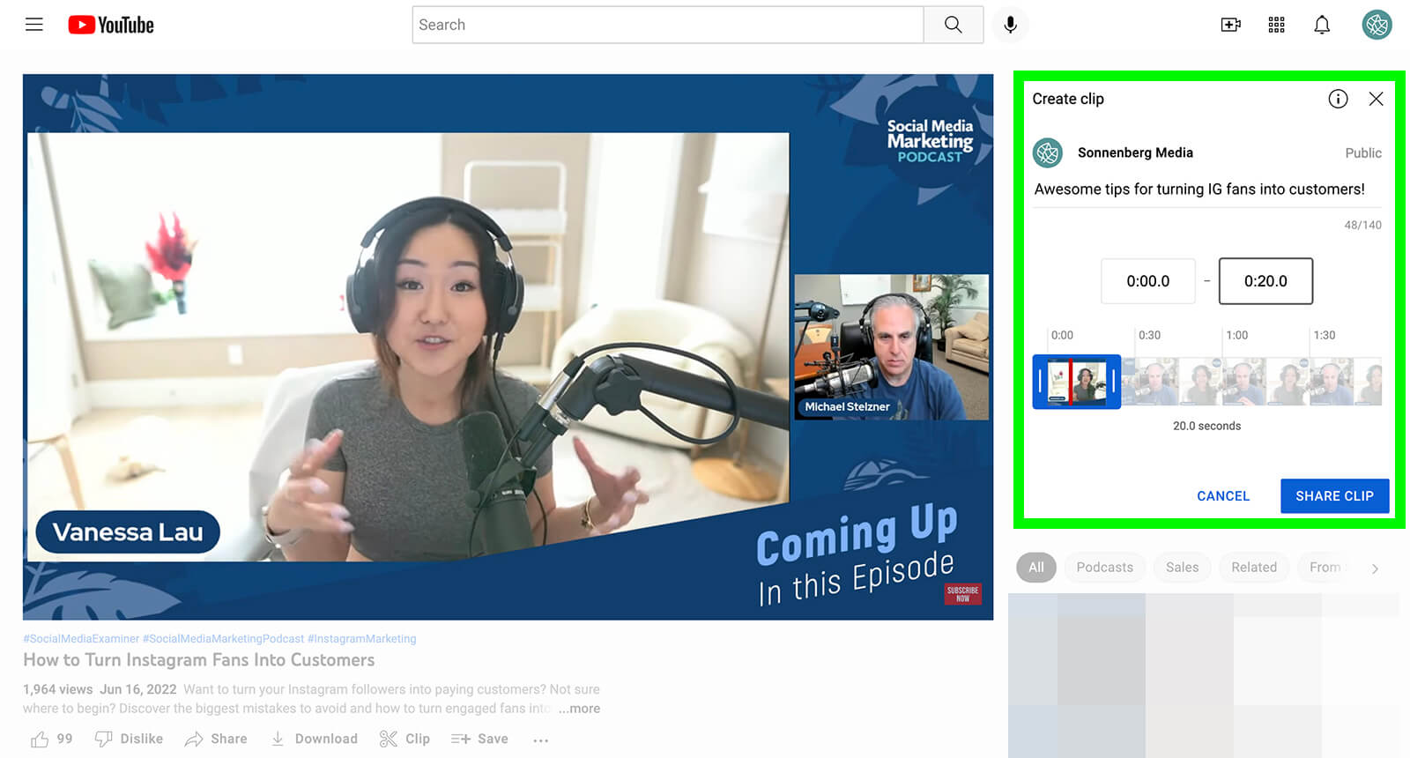Focus the Search input field
This screenshot has height=758, width=1410.
(668, 25)
